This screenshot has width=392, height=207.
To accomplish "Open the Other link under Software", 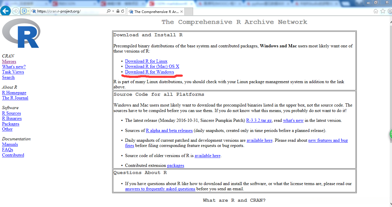I will (7, 129).
